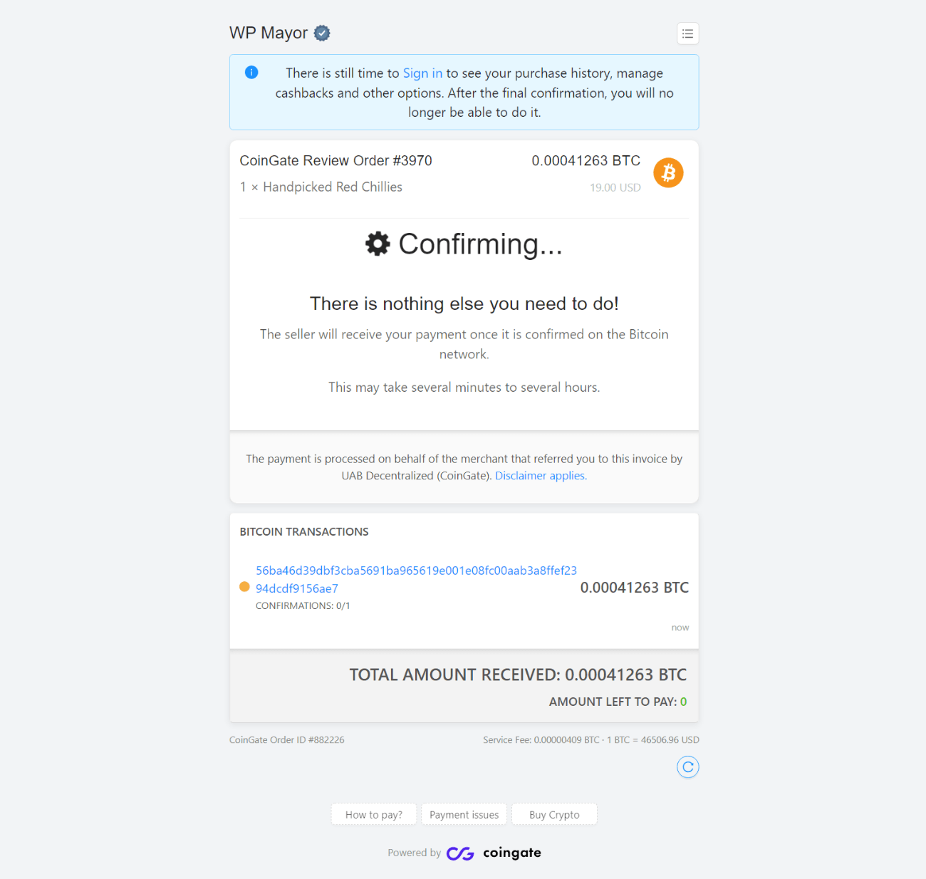This screenshot has height=879, width=926.
Task: Click the gear icon beside Confirming
Action: click(378, 244)
